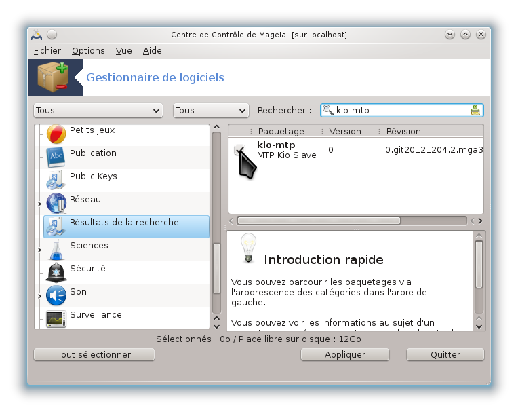Image resolution: width=518 pixels, height=412 pixels.
Task: Click the Publication Abc book icon
Action: [56, 157]
